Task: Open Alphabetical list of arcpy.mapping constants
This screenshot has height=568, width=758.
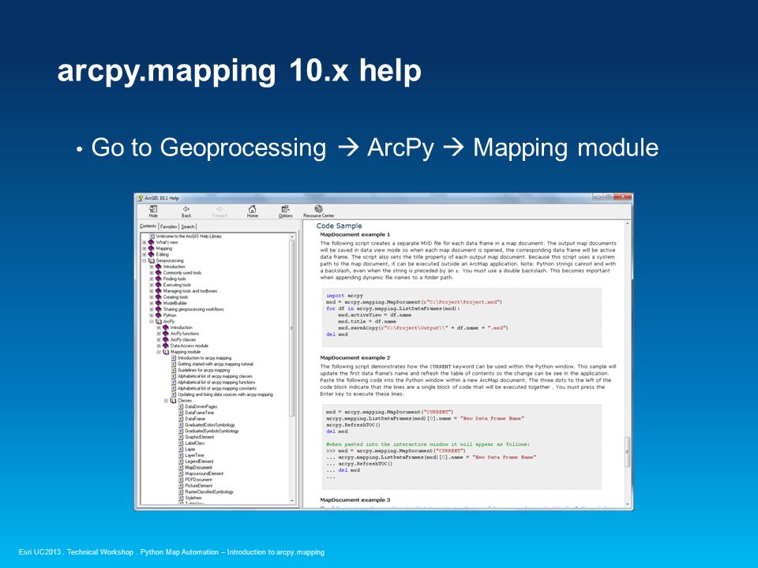Action: click(217, 388)
